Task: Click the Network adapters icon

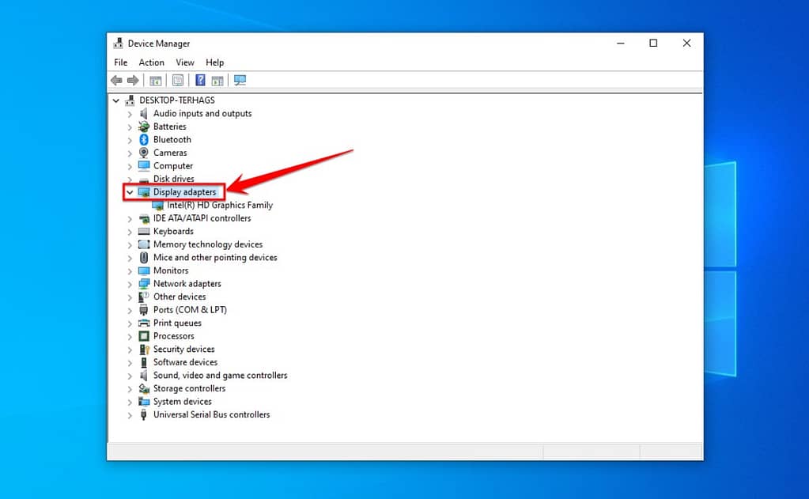Action: coord(144,283)
